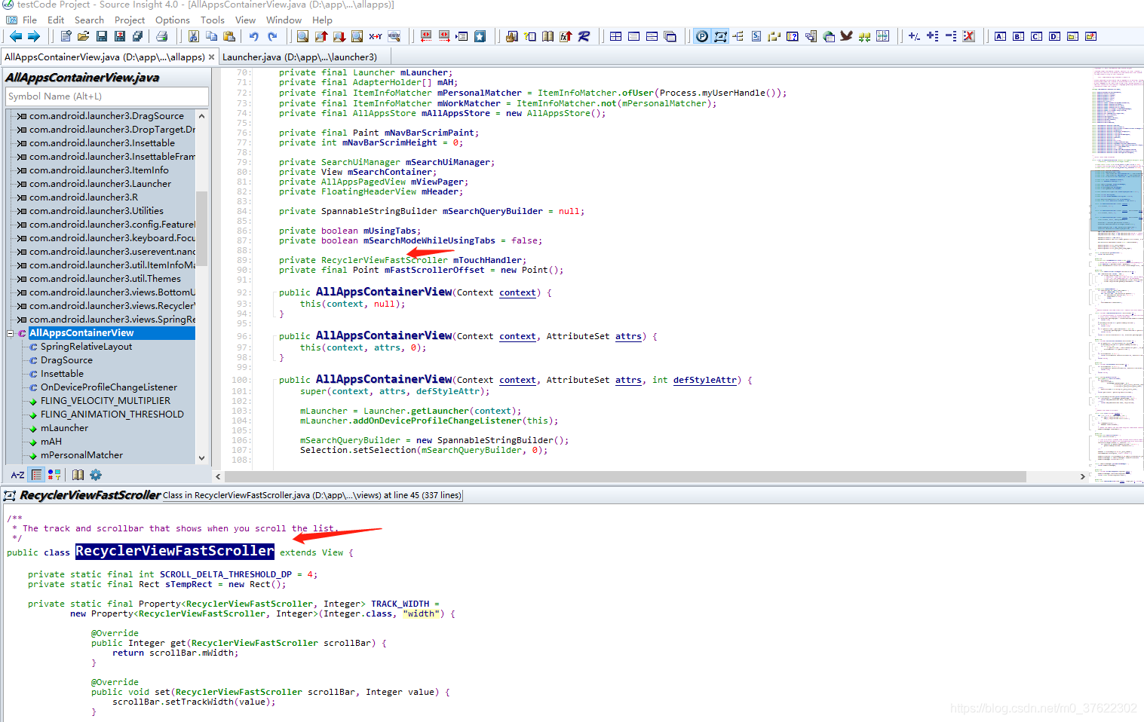
Task: Click the Print icon in toolbar
Action: (x=161, y=36)
